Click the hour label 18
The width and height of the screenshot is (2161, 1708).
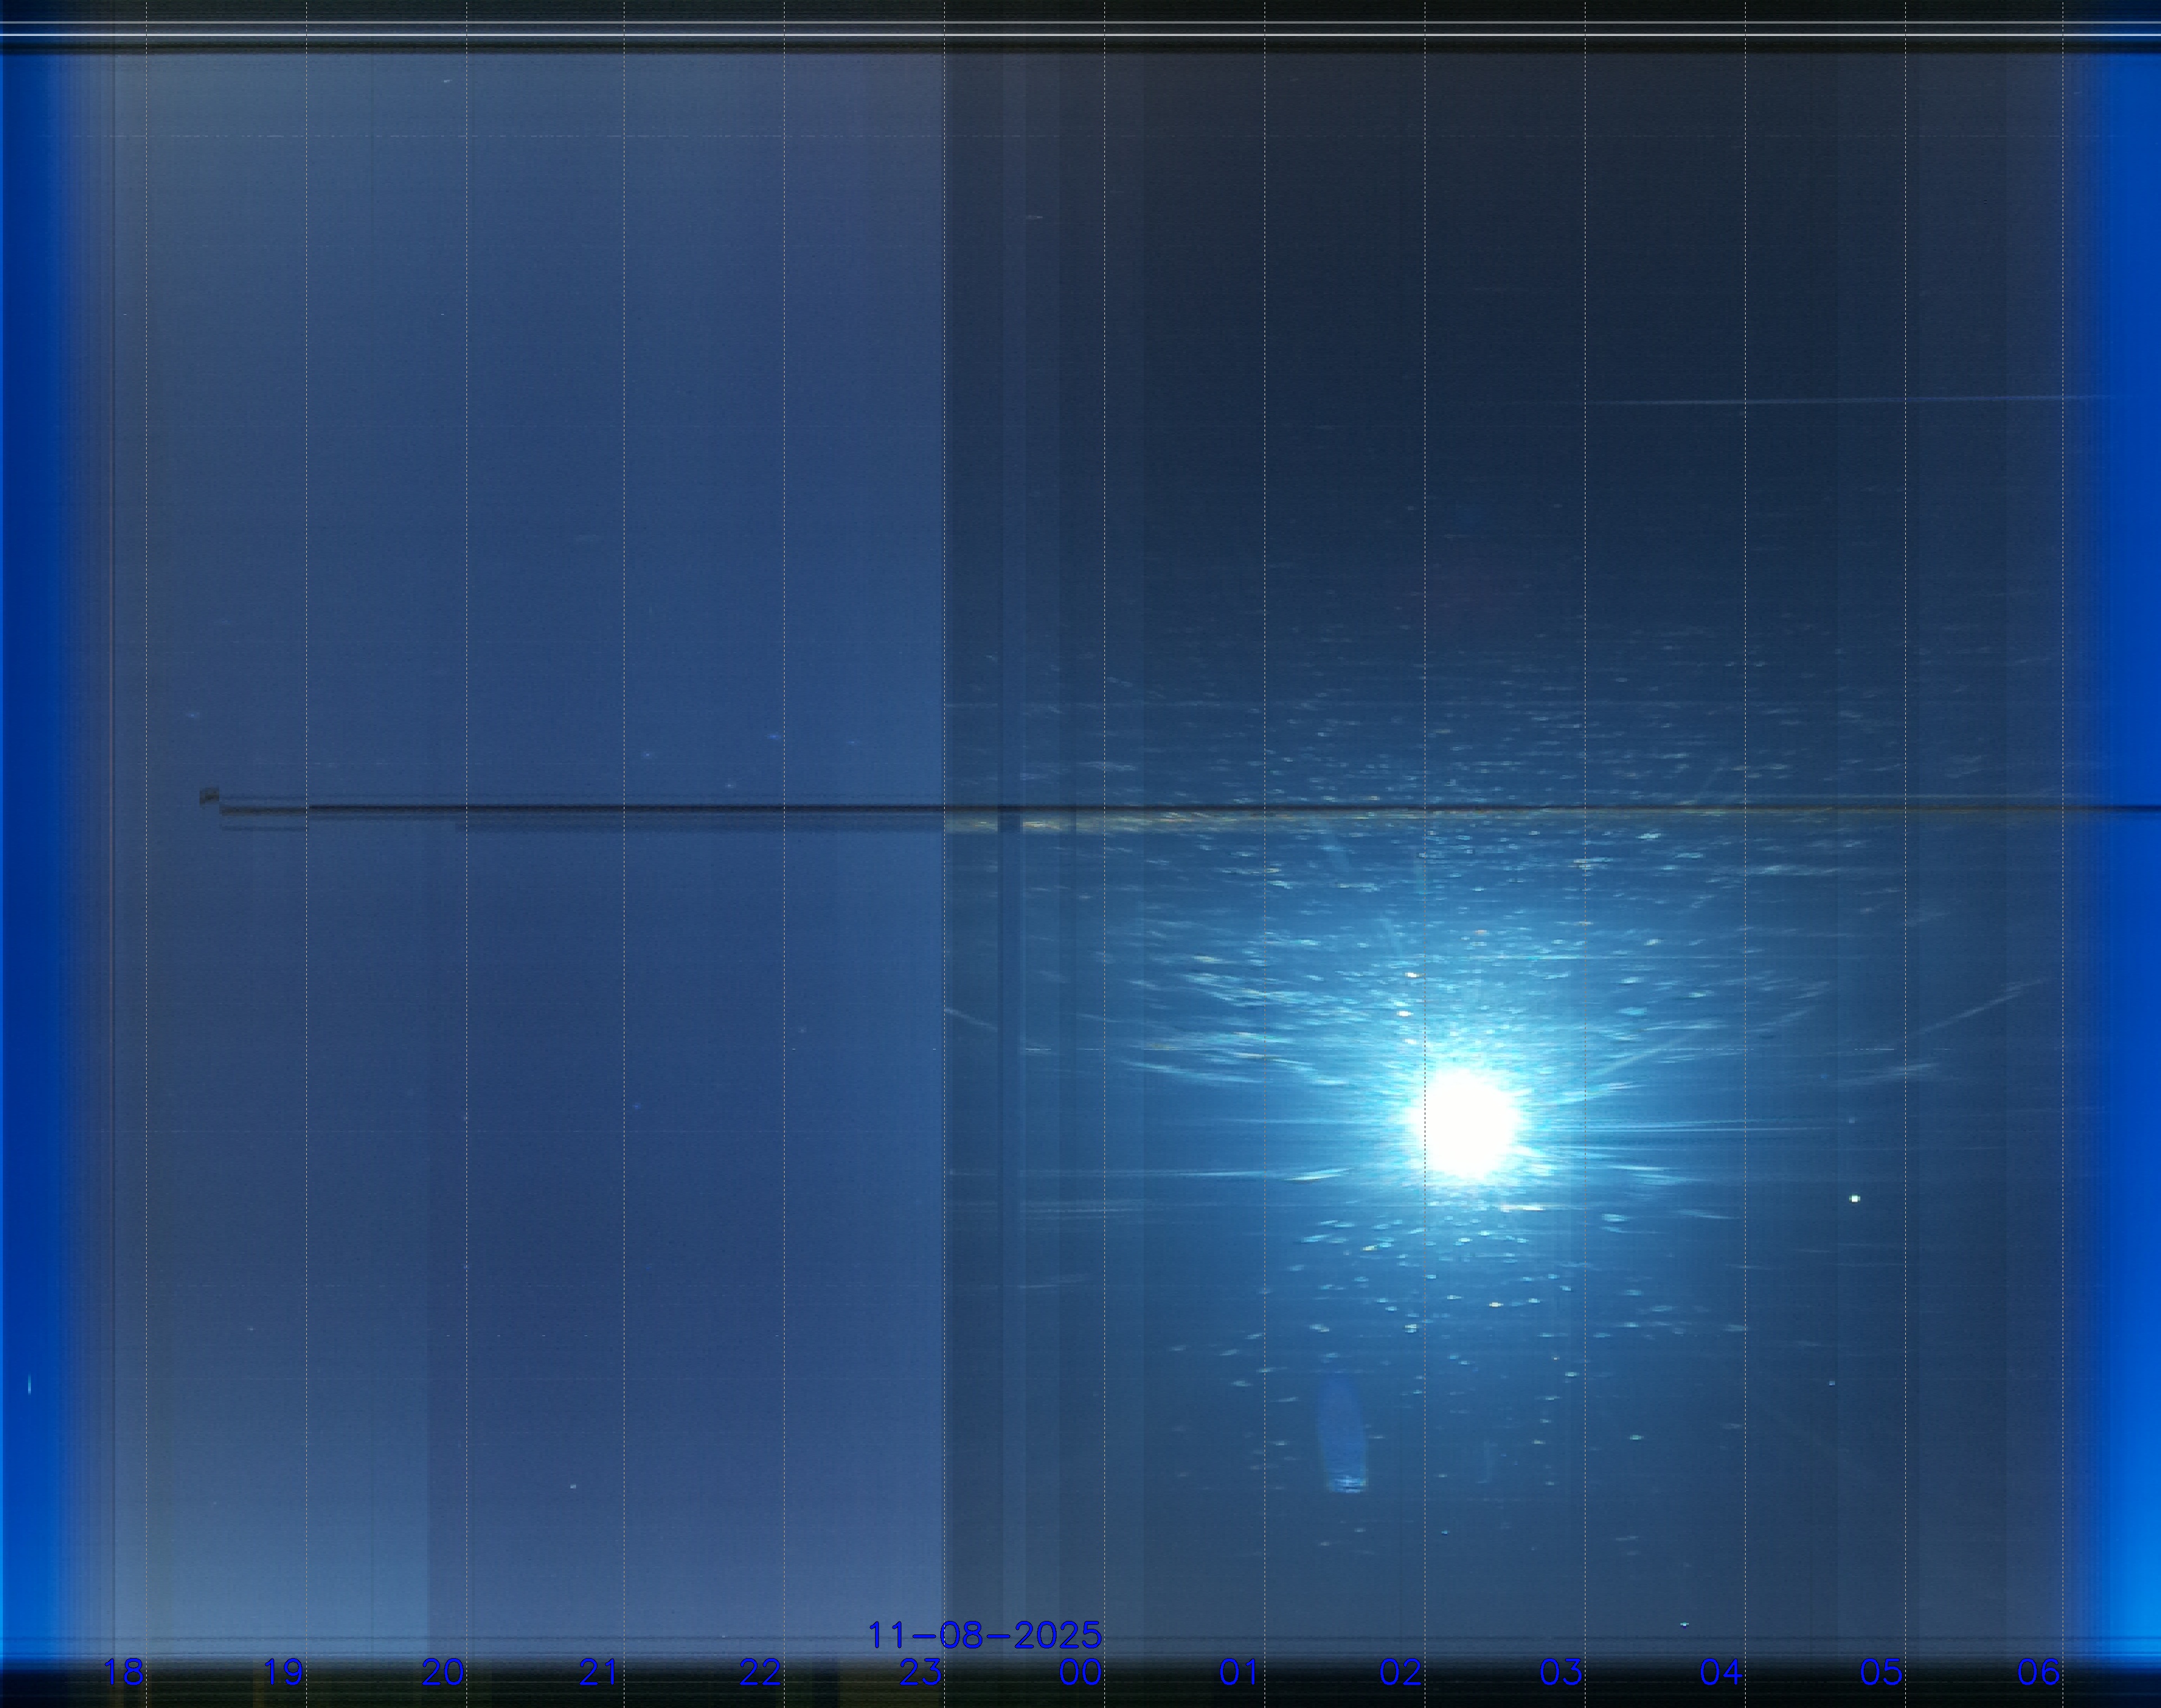coord(124,1672)
